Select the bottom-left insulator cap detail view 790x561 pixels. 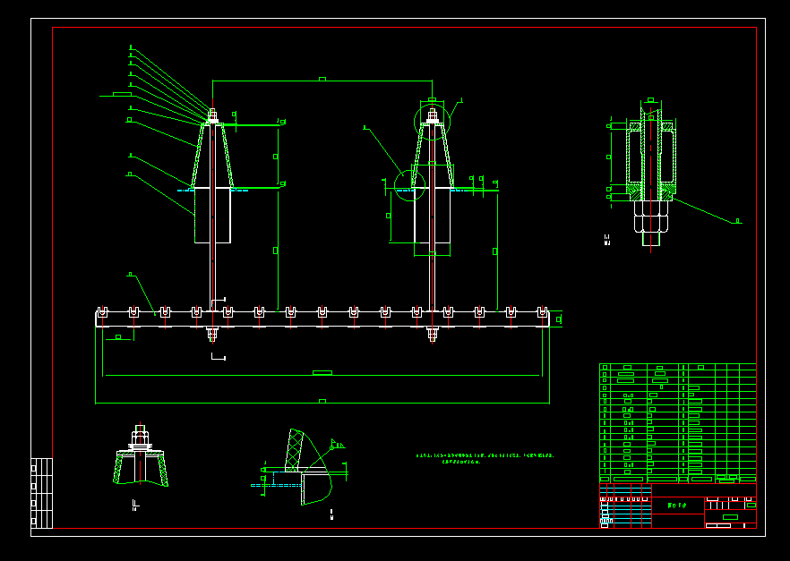pos(140,455)
